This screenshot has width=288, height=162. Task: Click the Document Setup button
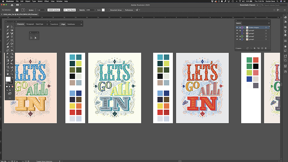(x=116, y=10)
